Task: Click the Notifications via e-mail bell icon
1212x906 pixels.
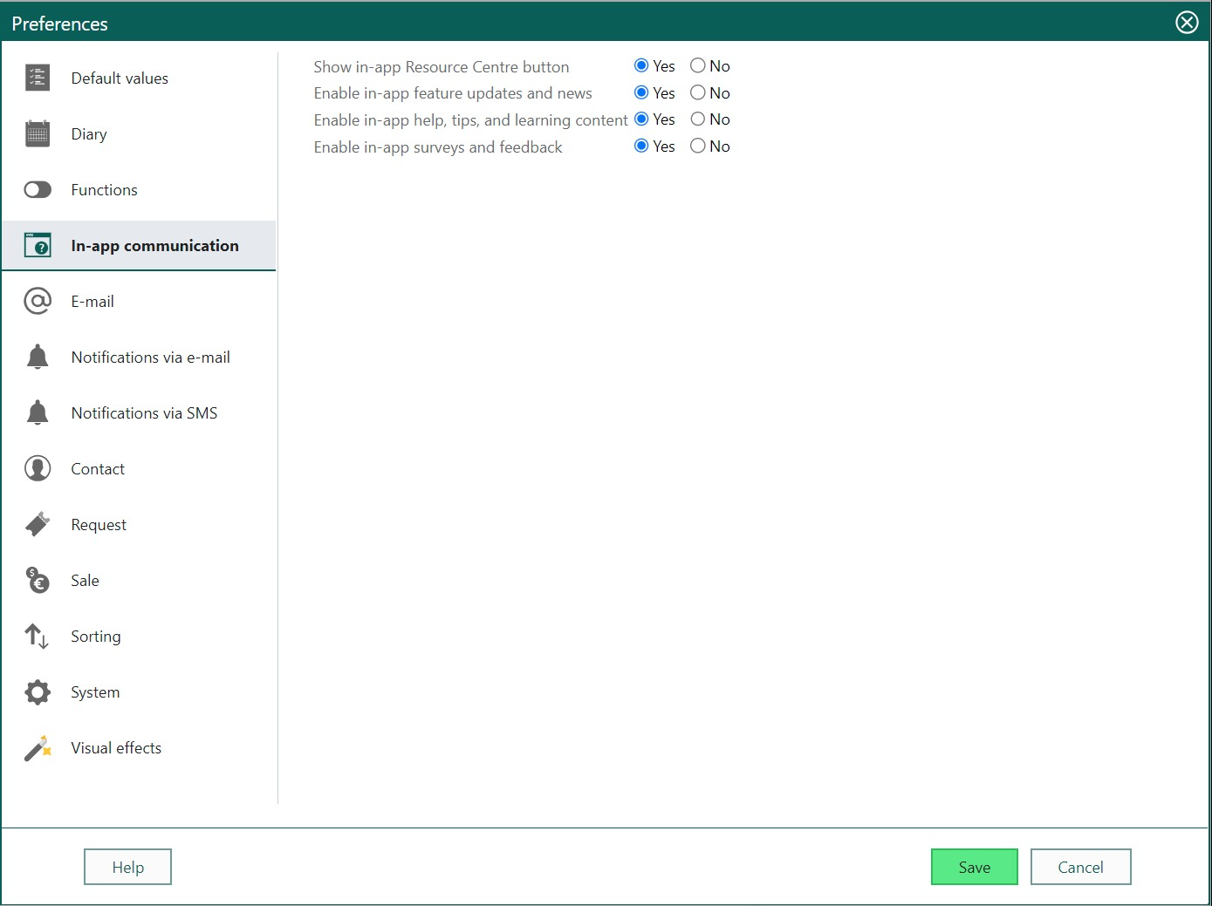Action: click(x=38, y=358)
